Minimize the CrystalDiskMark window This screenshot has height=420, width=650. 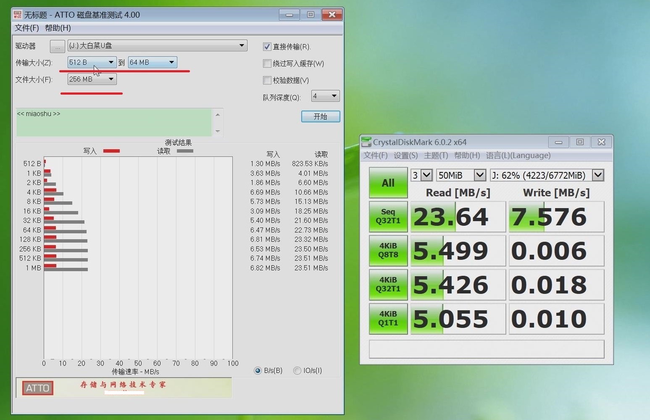(x=558, y=142)
